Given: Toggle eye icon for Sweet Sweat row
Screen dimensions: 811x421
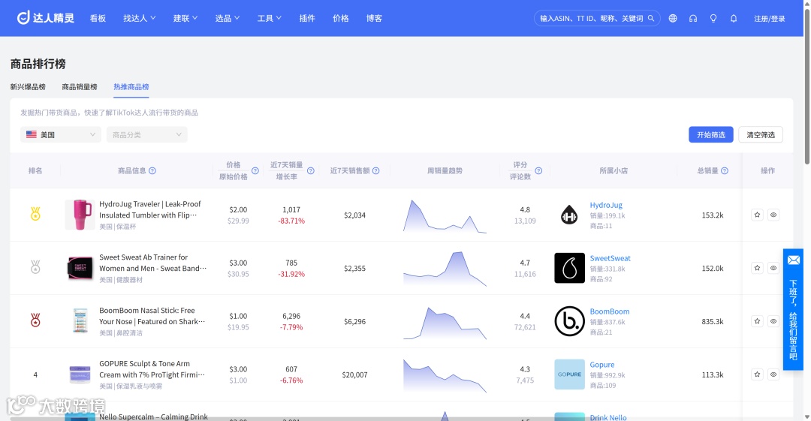Looking at the screenshot, I should tap(773, 268).
